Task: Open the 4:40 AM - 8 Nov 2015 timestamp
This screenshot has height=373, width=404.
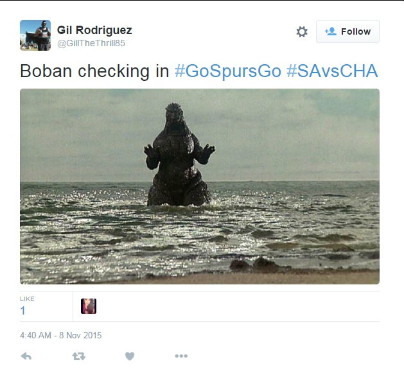Action: click(x=61, y=335)
